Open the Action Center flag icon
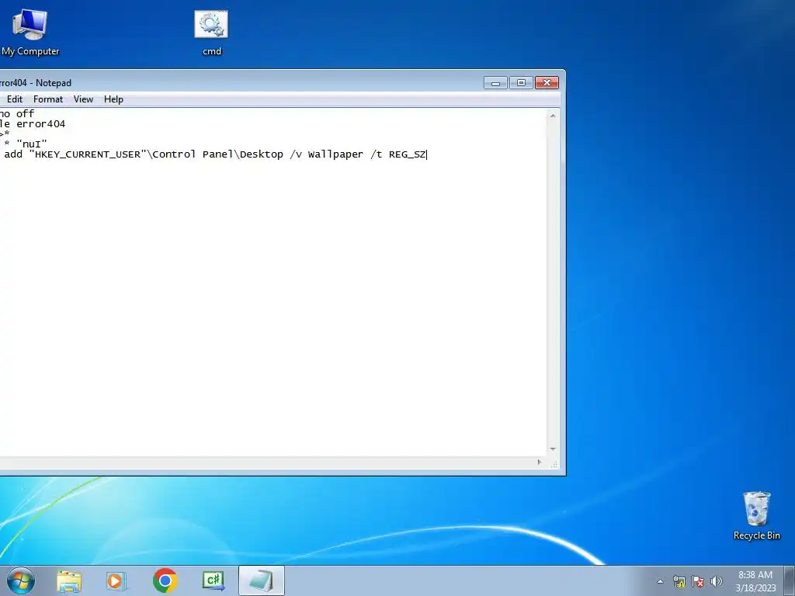795x596 pixels. [698, 581]
